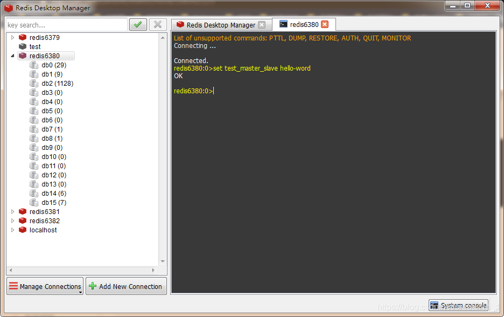The width and height of the screenshot is (504, 317).
Task: Click the Redis logo in the title bar
Action: point(9,8)
